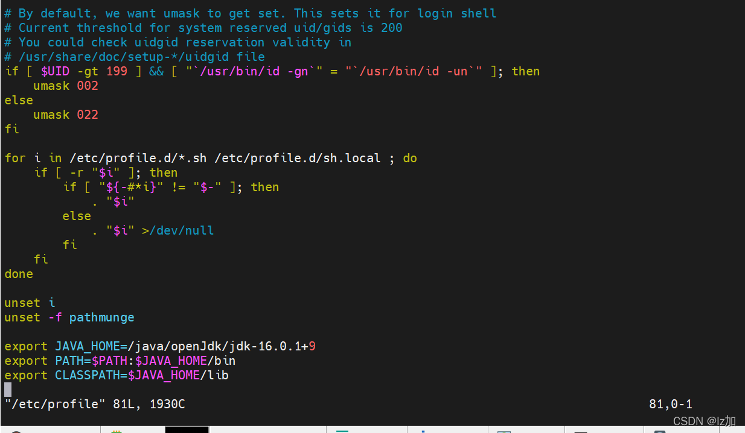
Task: Place the cursor on the umask 002 line
Action: 66,85
